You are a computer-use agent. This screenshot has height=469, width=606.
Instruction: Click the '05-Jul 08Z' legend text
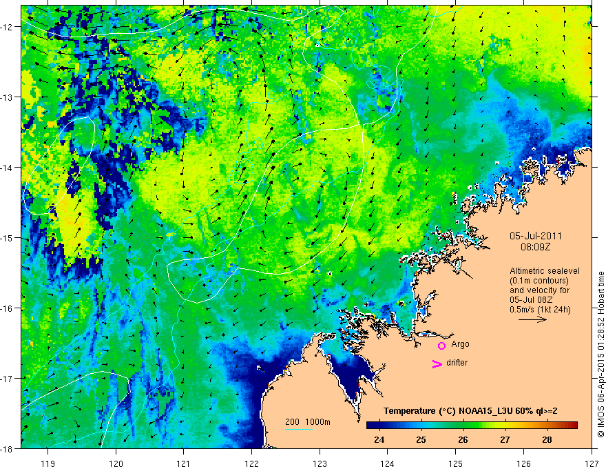[x=531, y=300]
